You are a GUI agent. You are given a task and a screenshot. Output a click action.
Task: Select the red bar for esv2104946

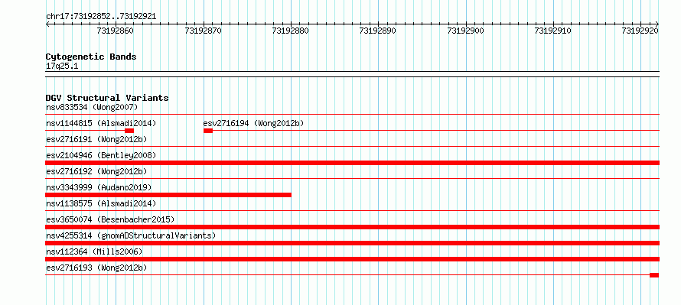tap(352, 163)
